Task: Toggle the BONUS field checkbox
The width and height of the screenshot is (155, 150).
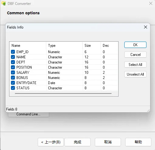Action: click(13, 78)
